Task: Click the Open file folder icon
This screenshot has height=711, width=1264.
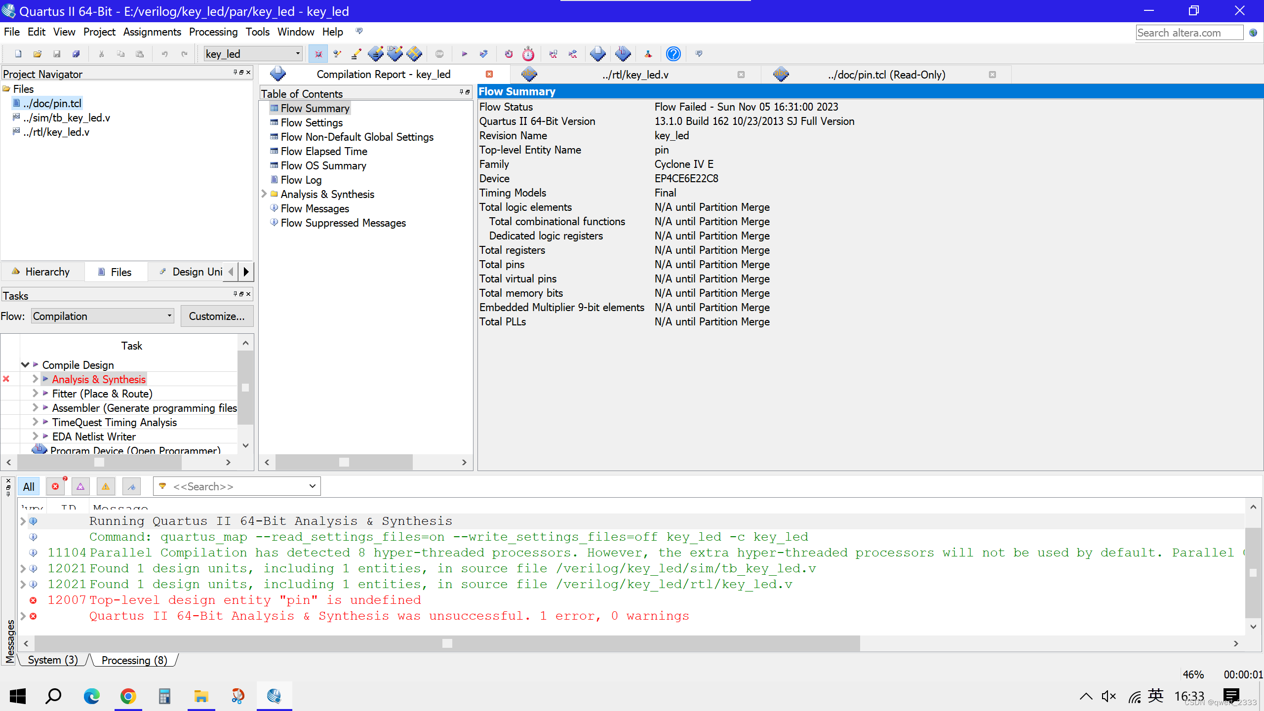Action: pyautogui.click(x=37, y=54)
